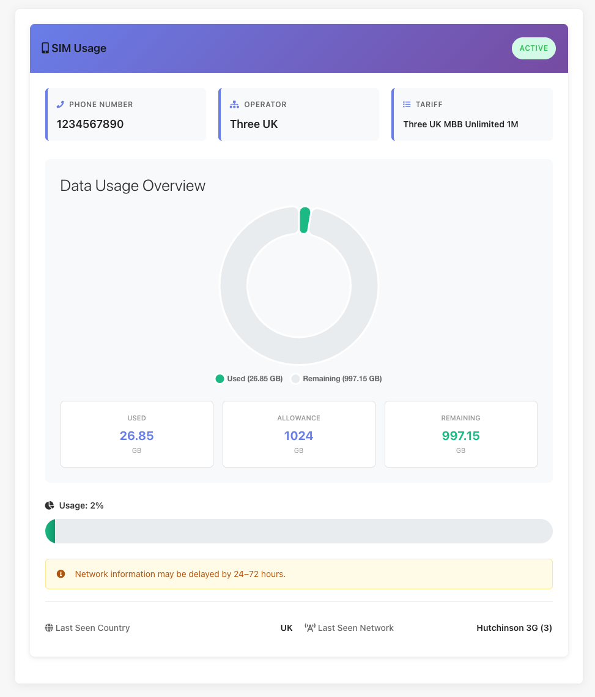Click the Usage 2% progress bar
This screenshot has width=595, height=697.
point(299,531)
